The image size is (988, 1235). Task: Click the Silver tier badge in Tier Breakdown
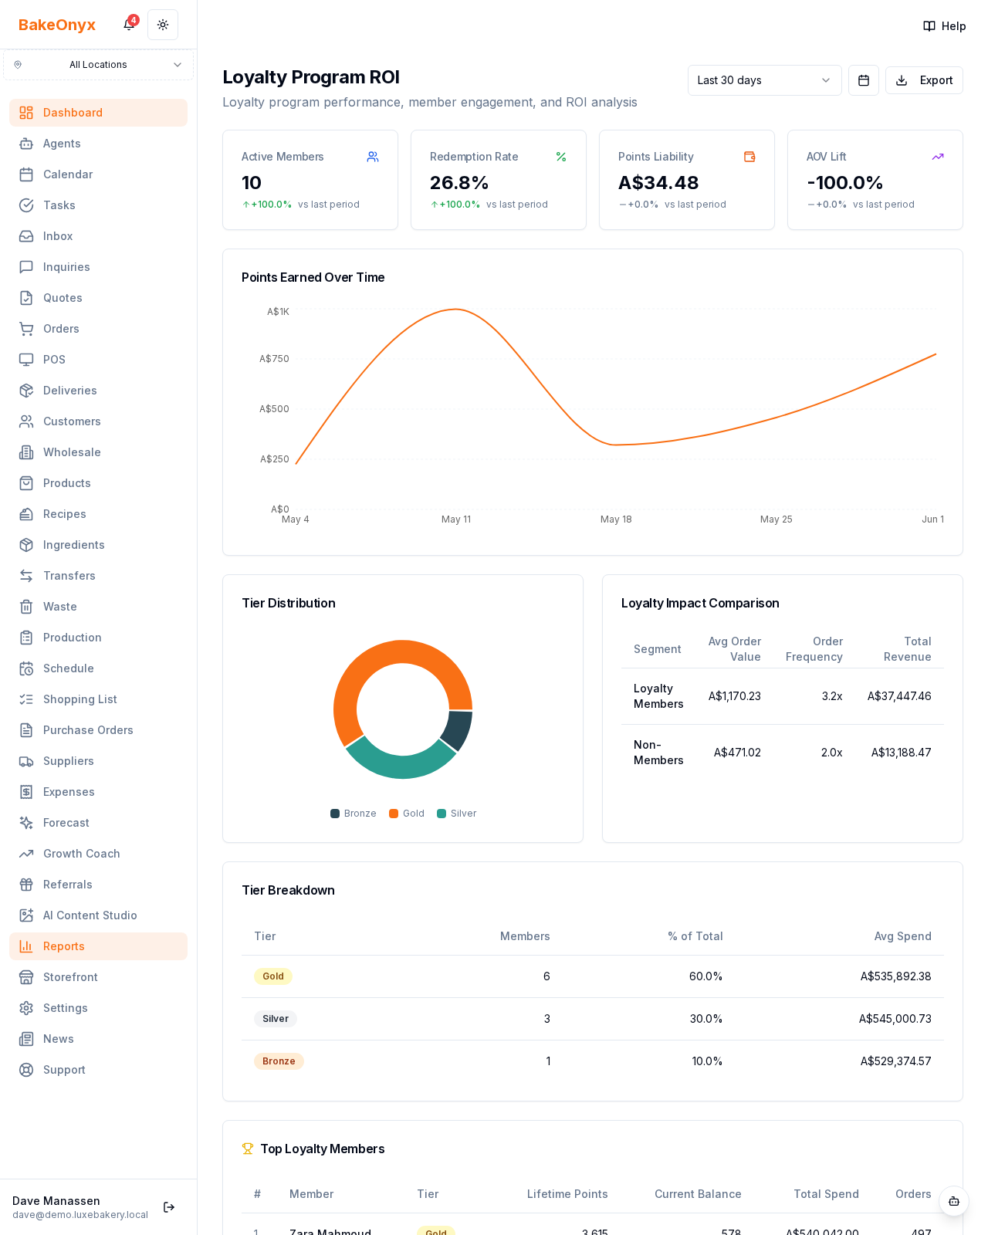(276, 1019)
